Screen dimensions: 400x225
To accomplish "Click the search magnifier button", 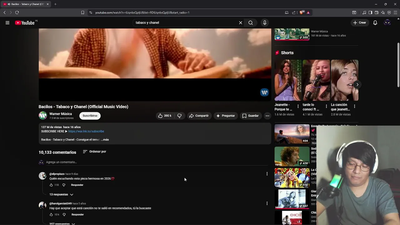I will point(251,22).
